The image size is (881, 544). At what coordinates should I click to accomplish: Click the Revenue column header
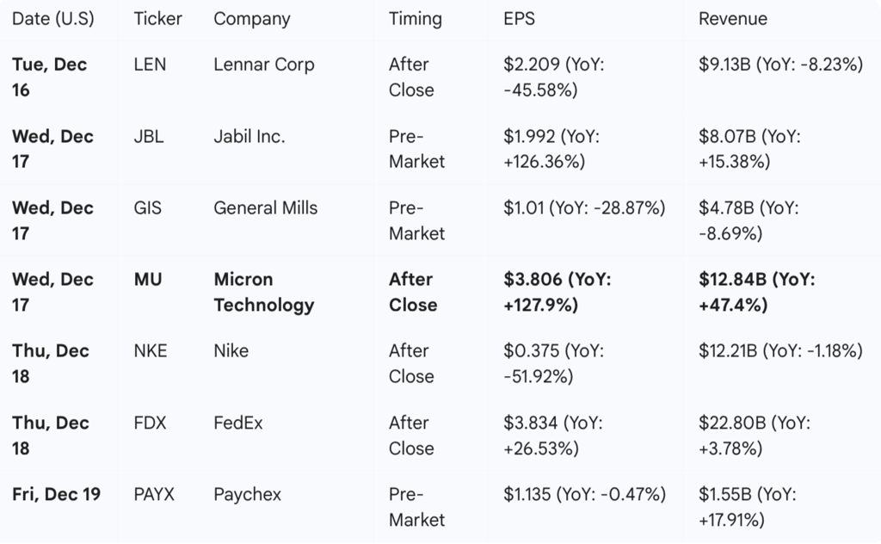pos(732,19)
